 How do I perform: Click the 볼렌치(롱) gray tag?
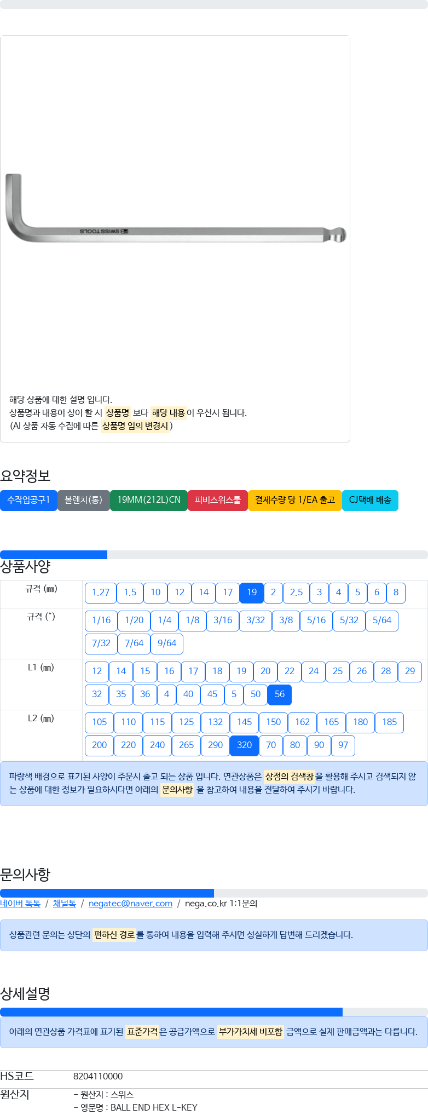click(x=84, y=500)
